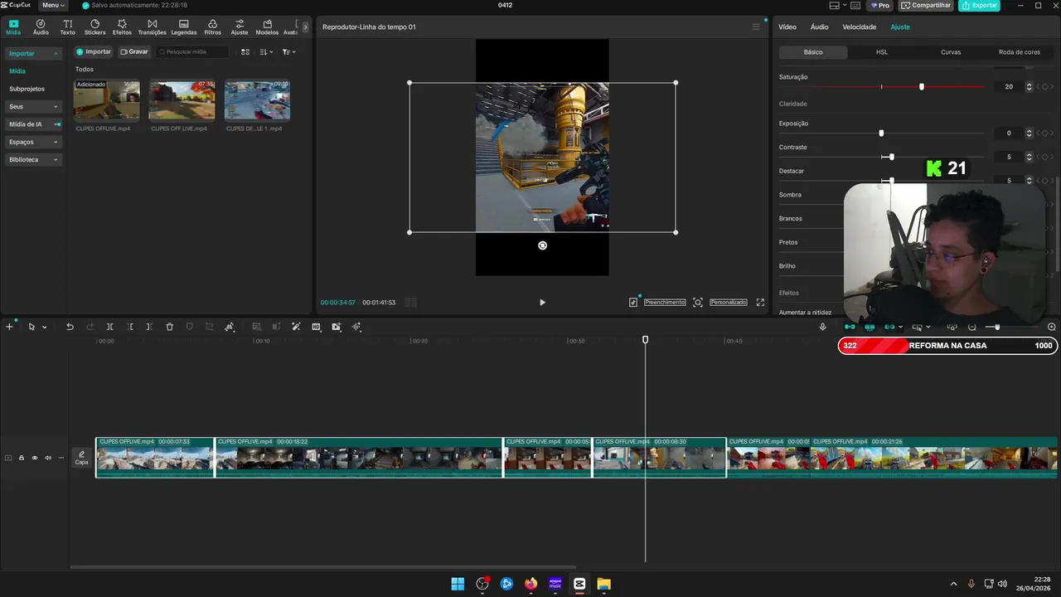Image resolution: width=1061 pixels, height=597 pixels.
Task: Switch to the Velocidade tab
Action: pos(859,27)
